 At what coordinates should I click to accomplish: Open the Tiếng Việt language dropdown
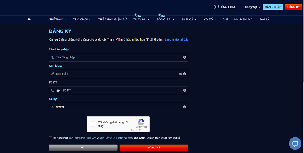(252, 7)
